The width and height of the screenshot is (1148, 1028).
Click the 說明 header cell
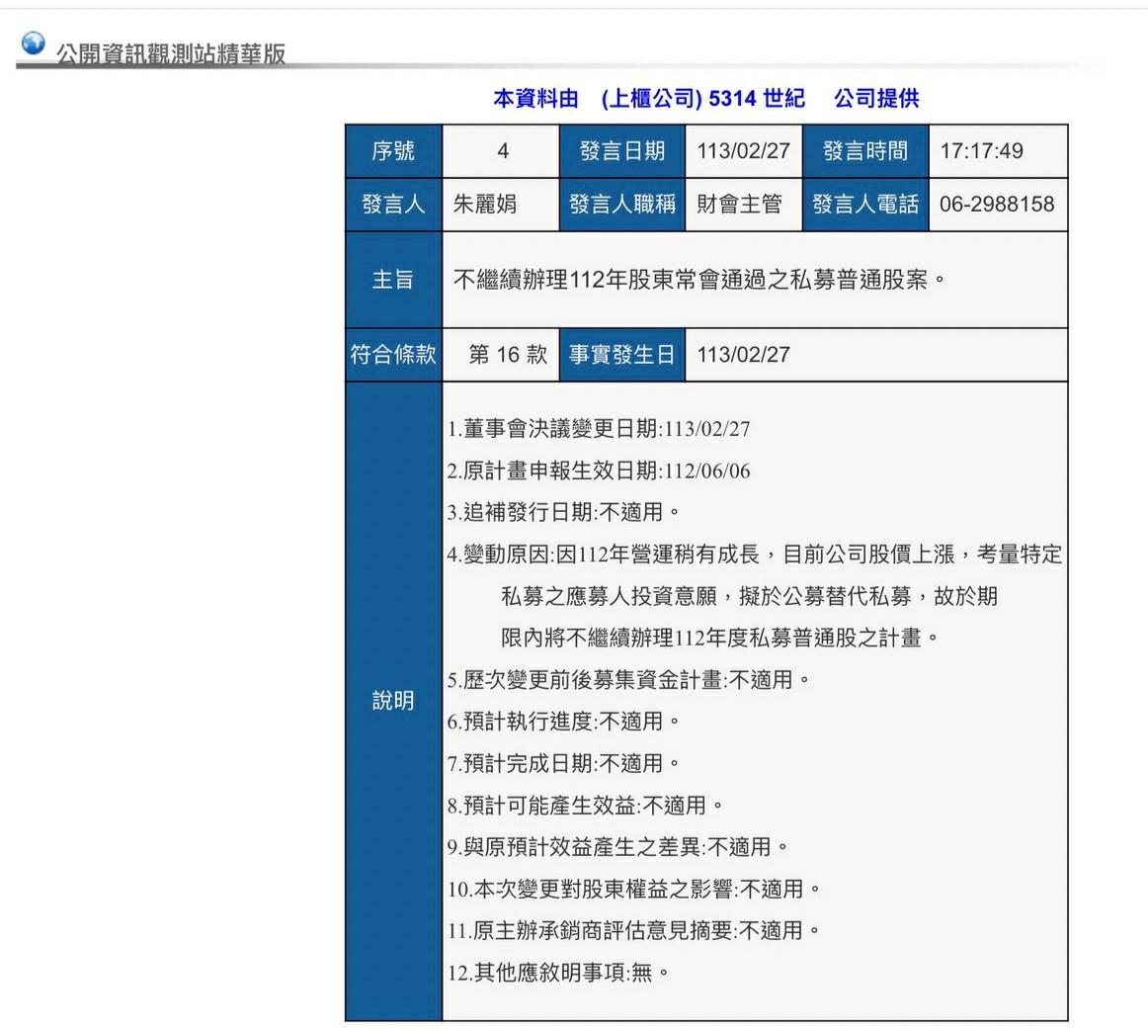[393, 701]
